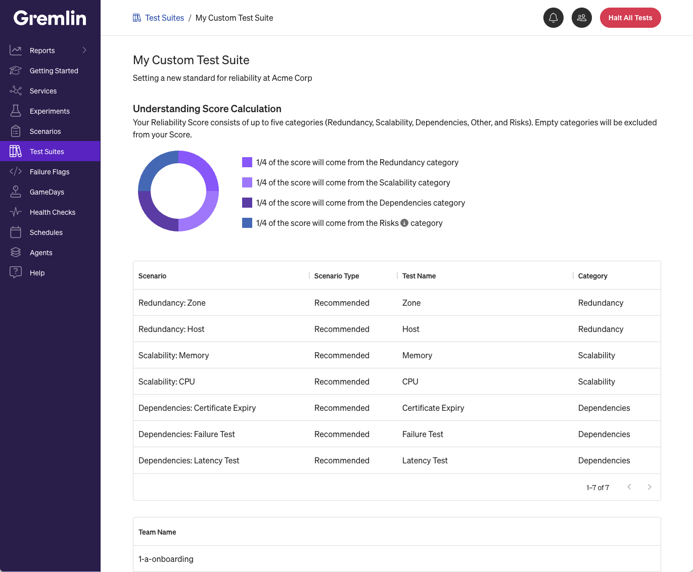Open the team members icon
The height and width of the screenshot is (572, 693).
[582, 18]
